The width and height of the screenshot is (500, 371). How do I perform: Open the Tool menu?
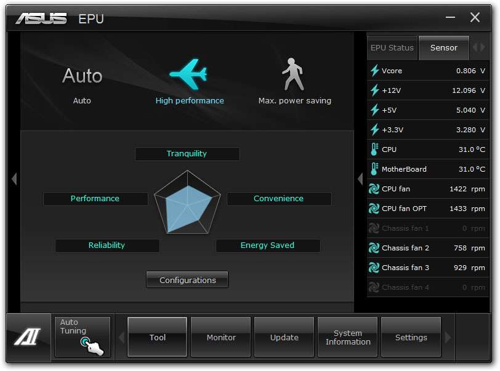157,337
